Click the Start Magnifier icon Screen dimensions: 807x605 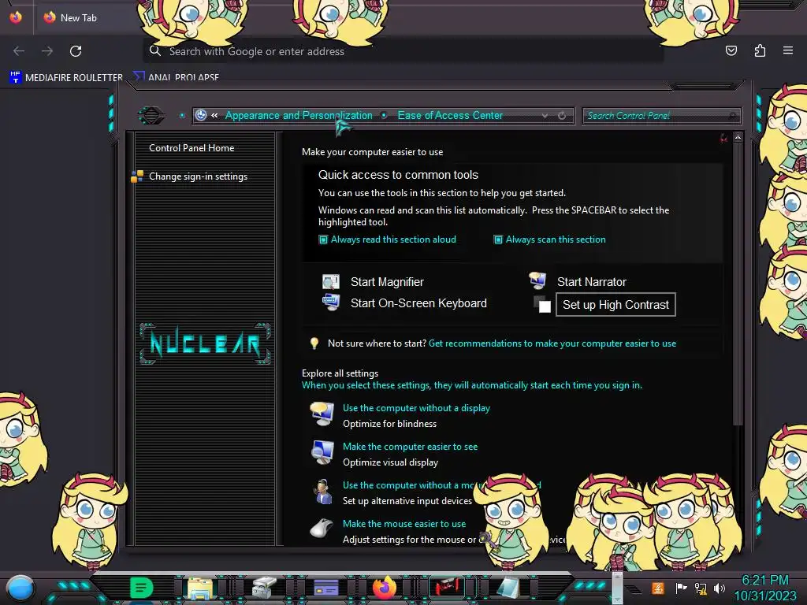tap(331, 282)
